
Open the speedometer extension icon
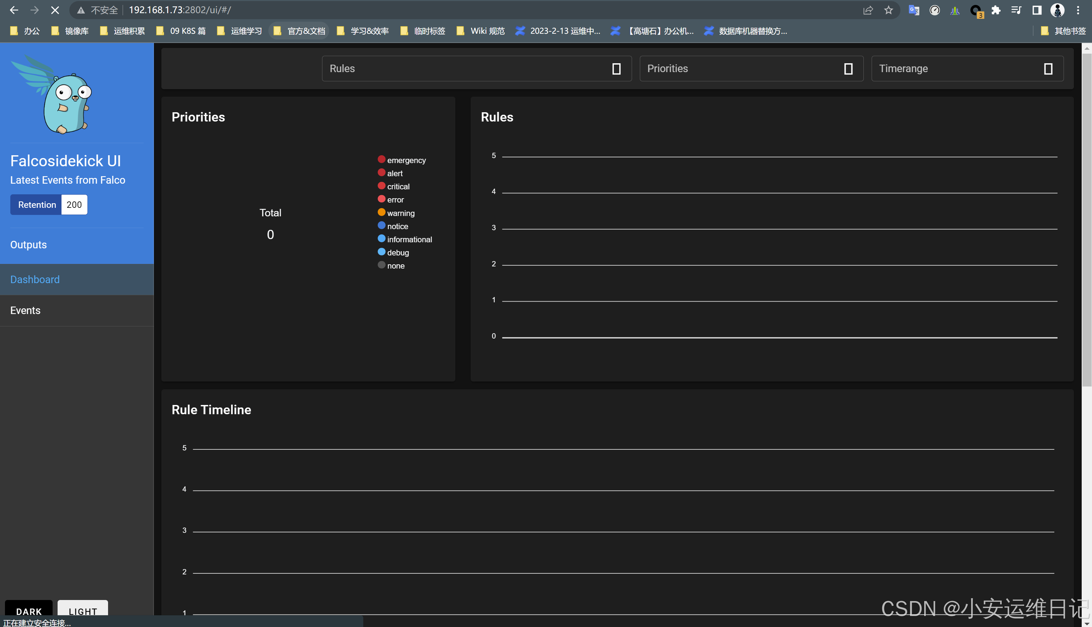934,10
